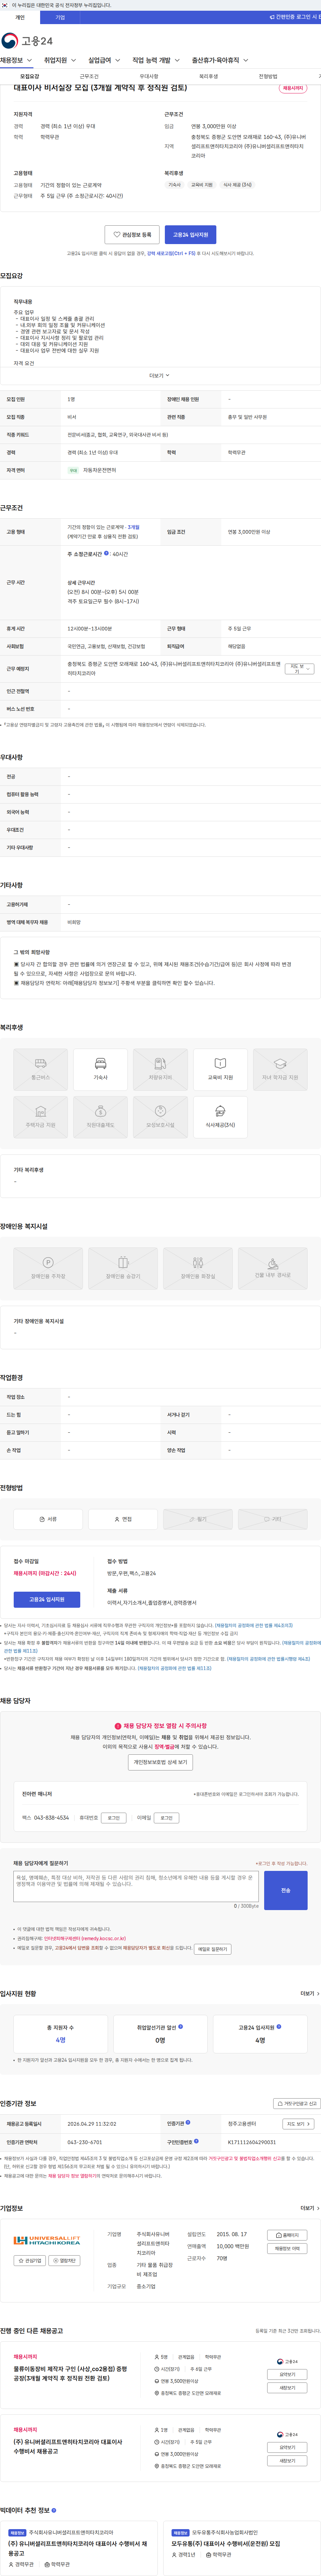Click the top blue 고용24 입사지원 button

point(190,235)
